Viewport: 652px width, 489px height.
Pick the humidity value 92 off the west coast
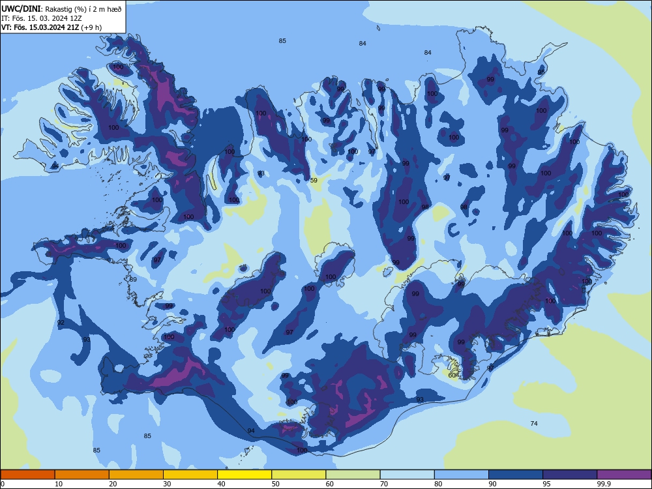pyautogui.click(x=61, y=323)
